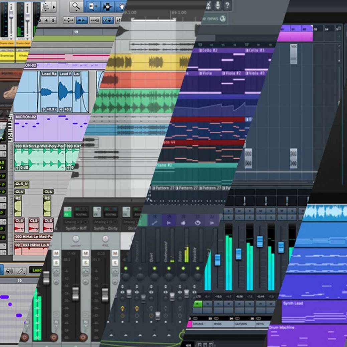
Task: Click the microphone icon at the top
Action: coord(217,5)
